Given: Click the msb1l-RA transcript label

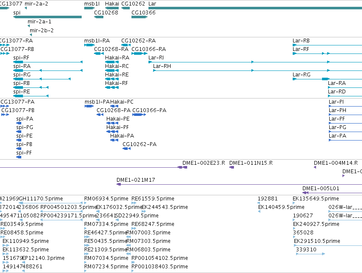Looking at the screenshot, I should (x=97, y=41).
